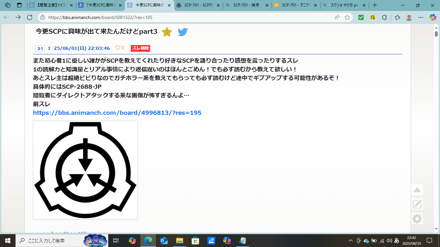Image resolution: width=440 pixels, height=247 pixels.
Task: Open the volume control in the system tray
Action: pyautogui.click(x=389, y=241)
